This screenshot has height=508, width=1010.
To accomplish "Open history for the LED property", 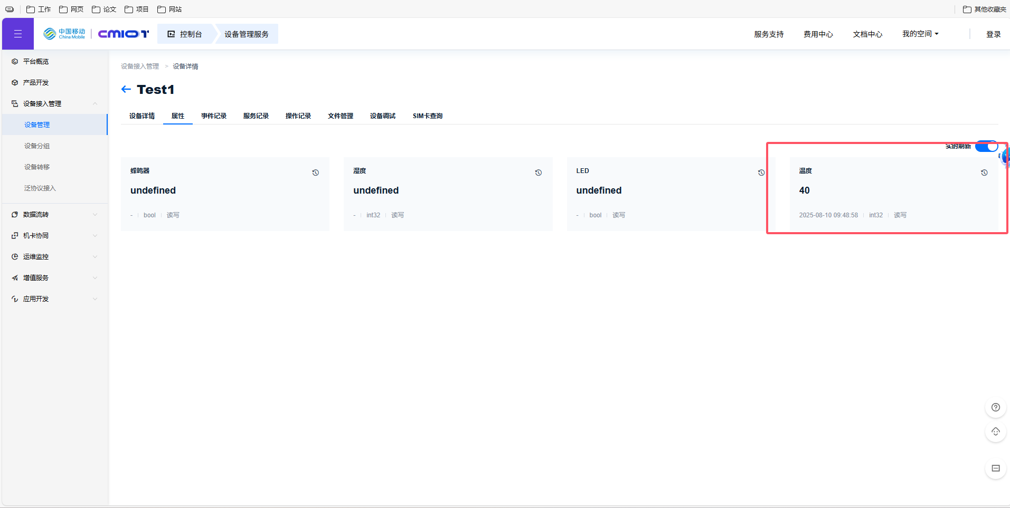I will pos(761,172).
